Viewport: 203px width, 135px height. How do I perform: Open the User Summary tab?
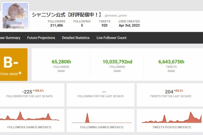(10, 38)
